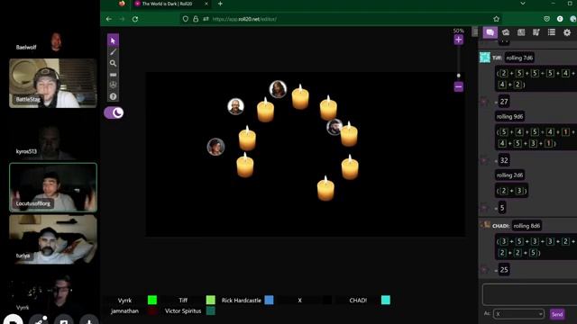Open the Chat tab in sidebar

[490, 32]
